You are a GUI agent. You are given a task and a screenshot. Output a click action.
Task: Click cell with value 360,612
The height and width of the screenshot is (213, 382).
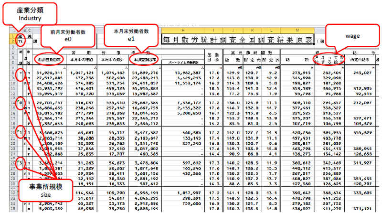301,163
